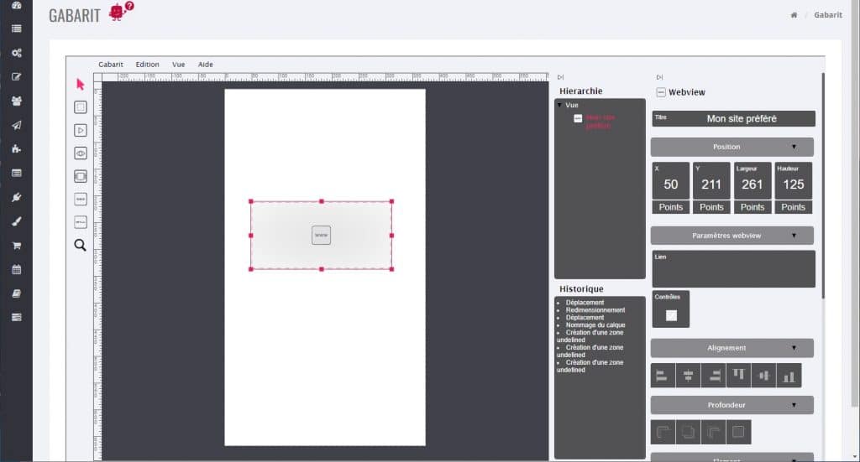
Task: Select the bottom text-label zone tool
Action: [x=81, y=222]
